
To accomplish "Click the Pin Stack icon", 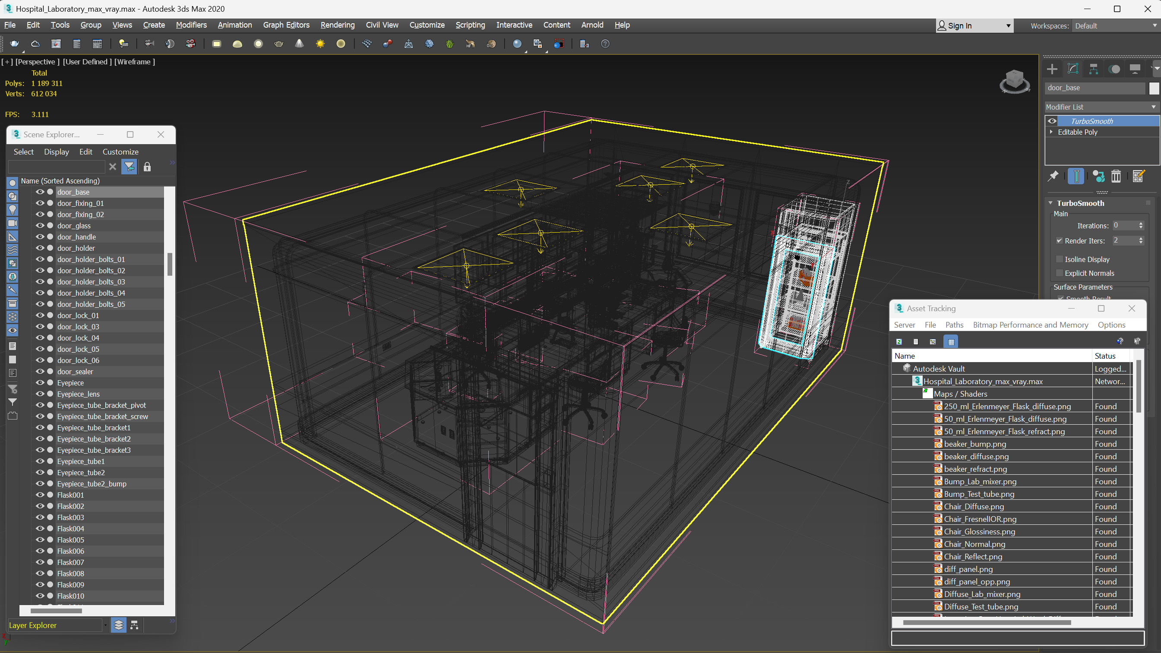I will (1053, 176).
